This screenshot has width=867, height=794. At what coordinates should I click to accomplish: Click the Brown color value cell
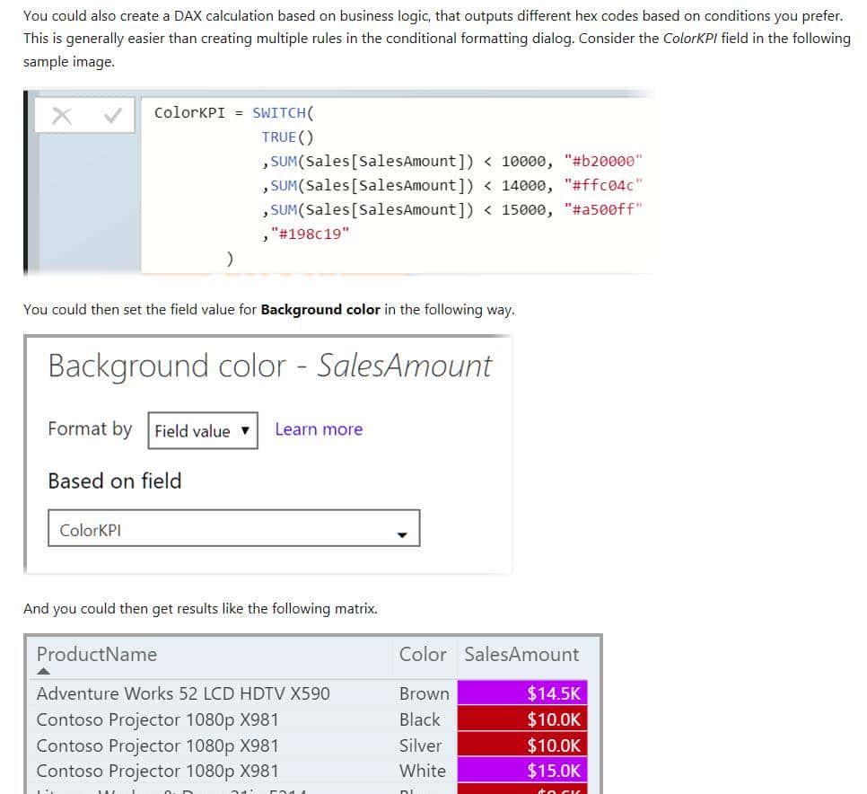point(423,693)
